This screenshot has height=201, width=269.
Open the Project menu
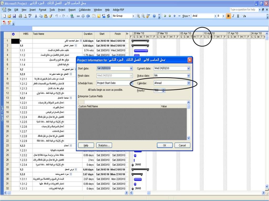[x=61, y=10]
